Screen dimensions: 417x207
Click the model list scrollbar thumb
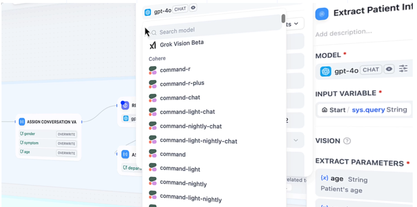tap(283, 19)
